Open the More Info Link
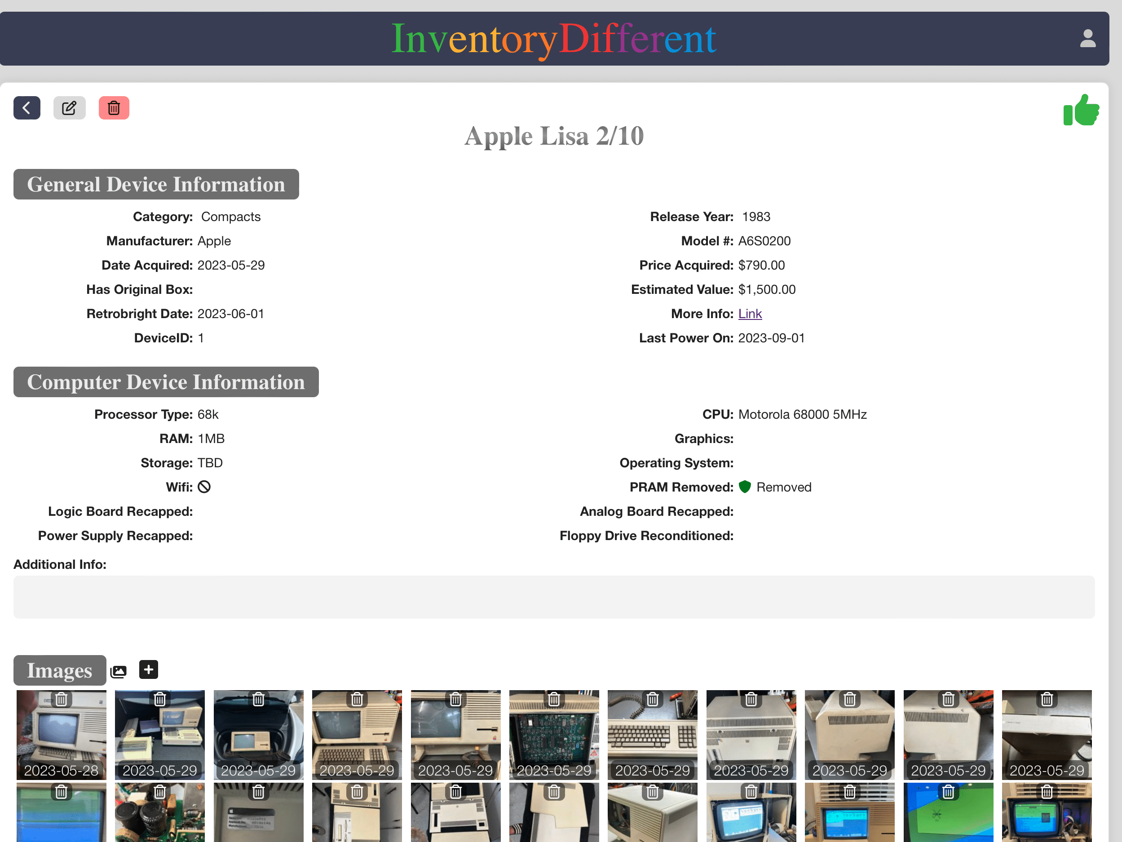Viewport: 1122px width, 842px height. 750,314
